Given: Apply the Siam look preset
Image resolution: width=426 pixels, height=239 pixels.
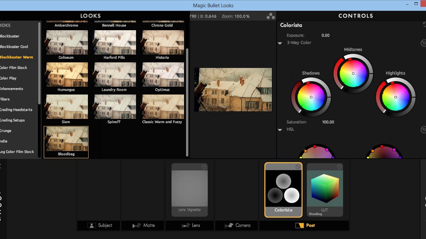Looking at the screenshot, I should pyautogui.click(x=67, y=110).
